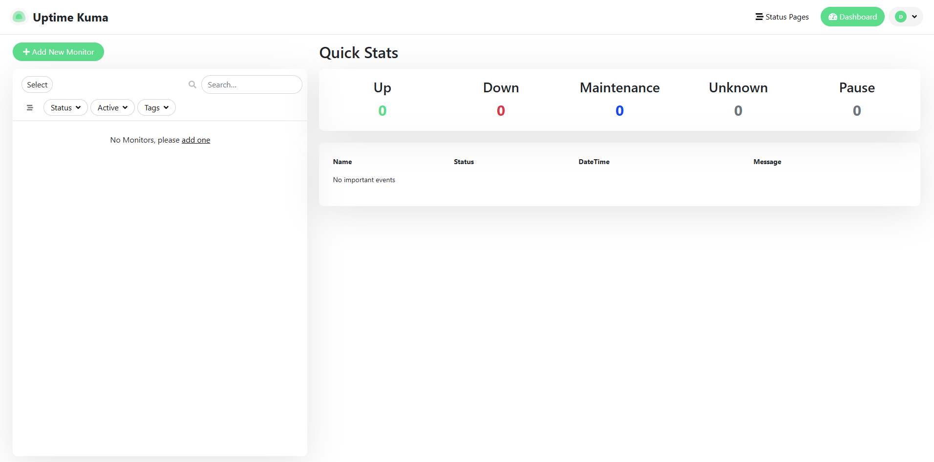This screenshot has height=462, width=934.
Task: Click the magnifier search icon
Action: coord(192,84)
